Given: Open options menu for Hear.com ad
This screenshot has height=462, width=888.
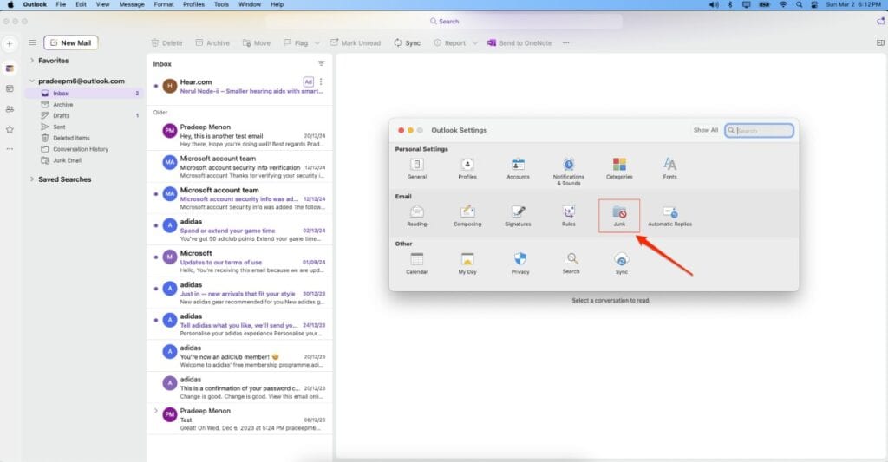Looking at the screenshot, I should click(321, 81).
